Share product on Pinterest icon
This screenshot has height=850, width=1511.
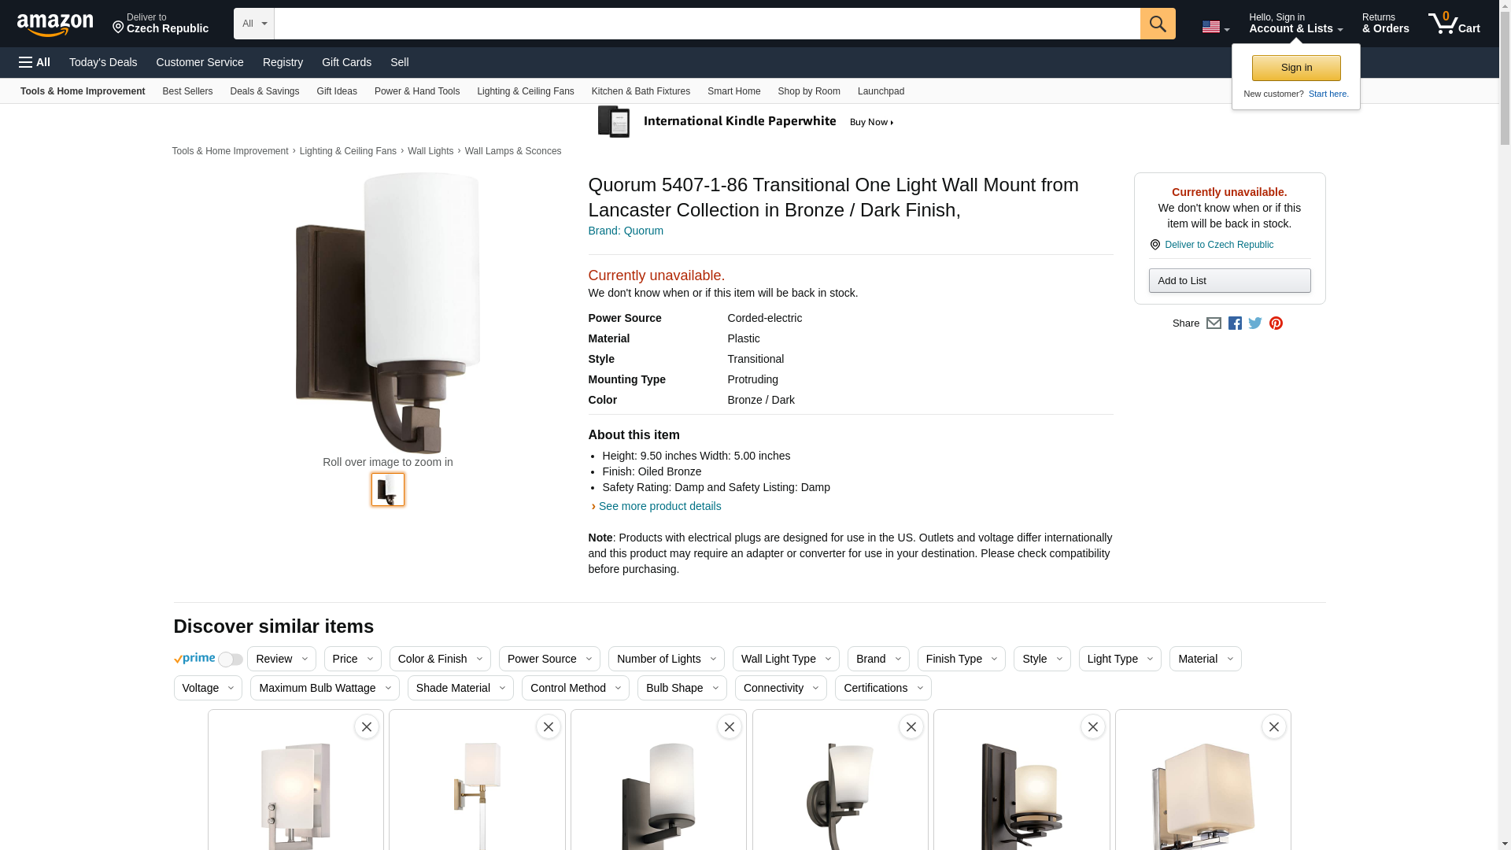tap(1276, 323)
